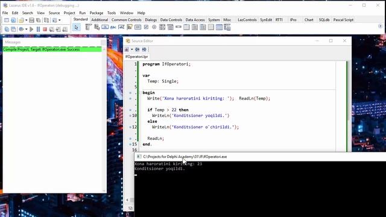Switch to the Dialogs palette tab

151,20
